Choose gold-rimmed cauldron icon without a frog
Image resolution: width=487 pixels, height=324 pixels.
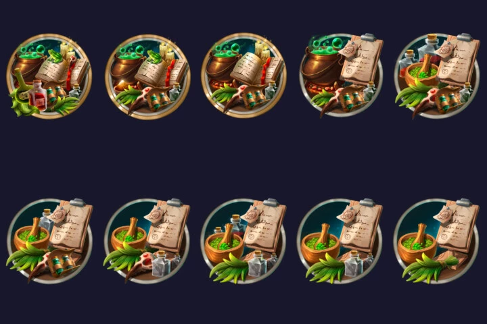pos(243,76)
